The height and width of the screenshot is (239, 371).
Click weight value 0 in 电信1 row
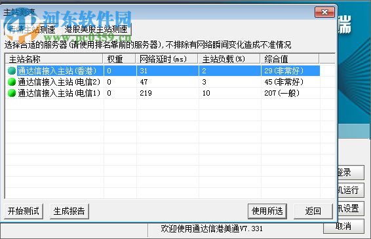tap(109, 93)
